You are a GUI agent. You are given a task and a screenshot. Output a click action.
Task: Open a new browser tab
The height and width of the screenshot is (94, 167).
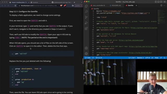click(x=74, y=2)
